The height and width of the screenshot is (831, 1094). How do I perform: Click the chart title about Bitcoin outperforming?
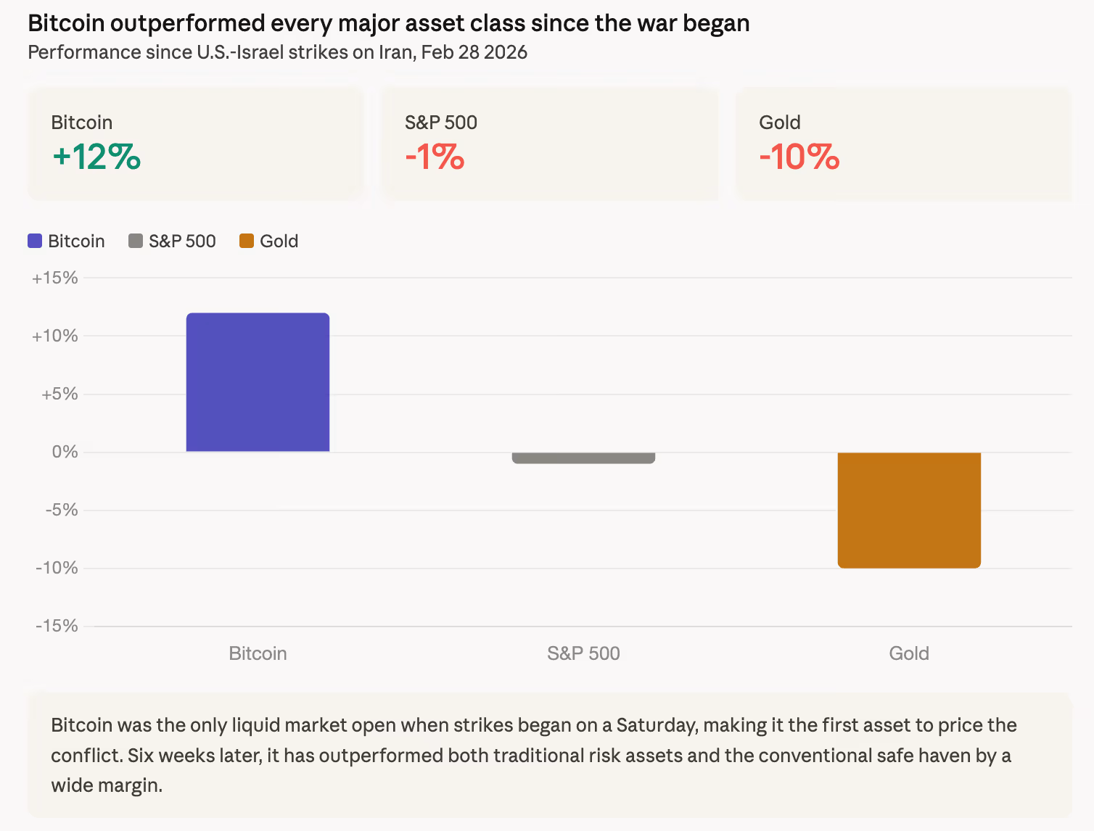(x=389, y=23)
